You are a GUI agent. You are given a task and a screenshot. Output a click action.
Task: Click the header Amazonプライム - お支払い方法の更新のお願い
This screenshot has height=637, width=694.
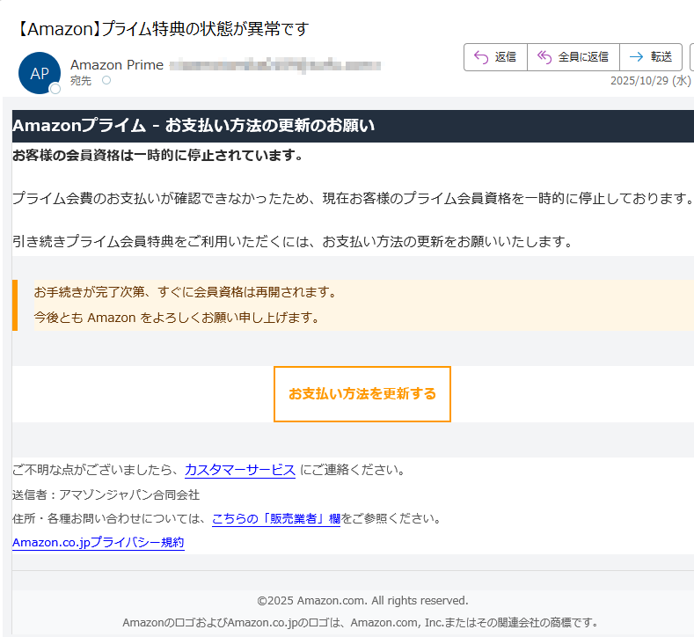[x=194, y=126]
